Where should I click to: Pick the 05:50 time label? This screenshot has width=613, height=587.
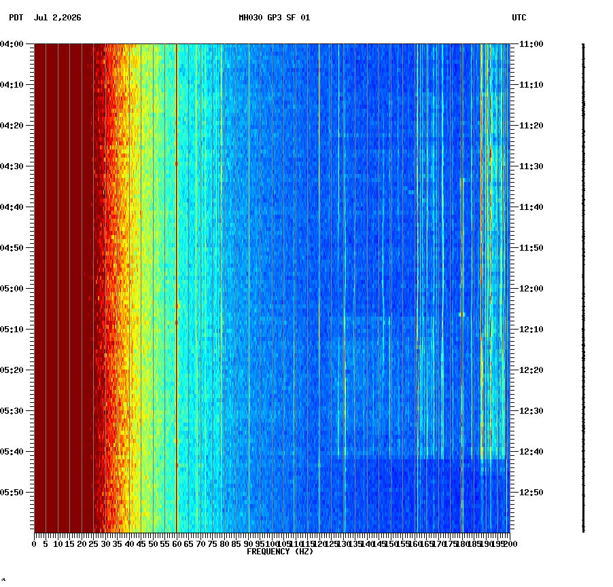(x=12, y=492)
